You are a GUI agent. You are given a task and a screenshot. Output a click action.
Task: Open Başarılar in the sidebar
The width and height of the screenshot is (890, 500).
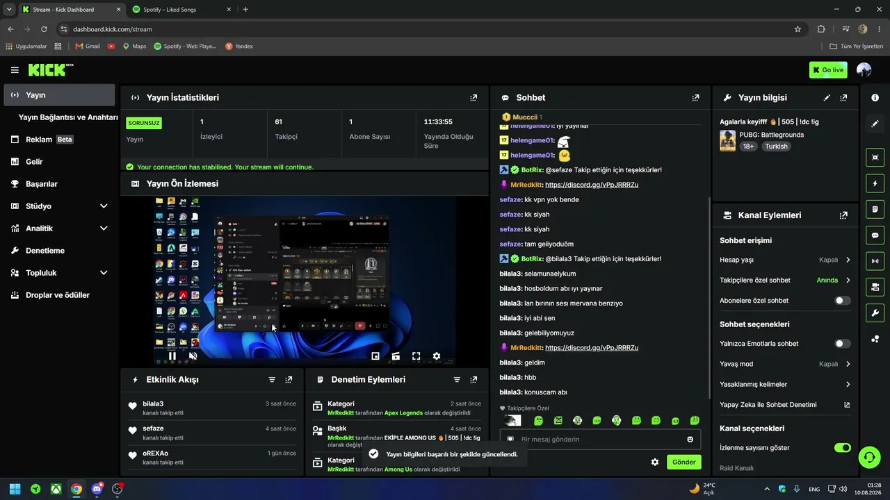[58, 184]
